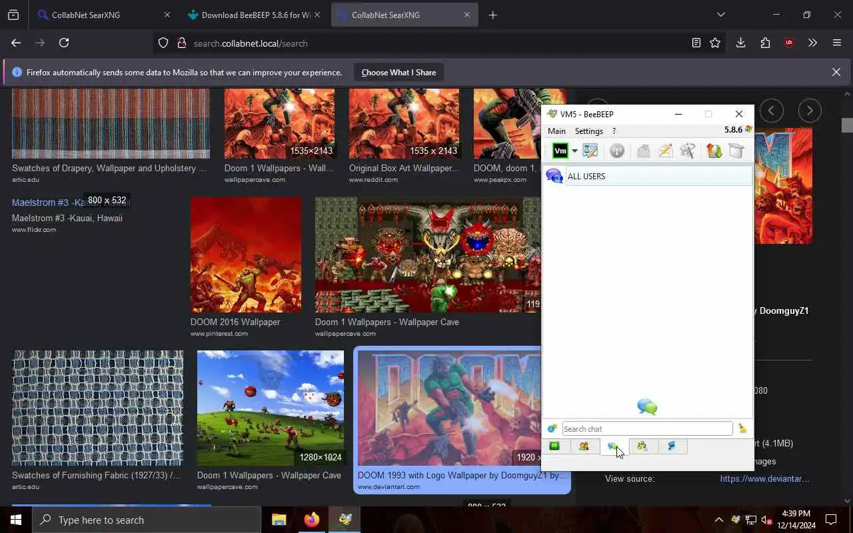
Task: Show previous image with left arrow button
Action: tap(772, 111)
